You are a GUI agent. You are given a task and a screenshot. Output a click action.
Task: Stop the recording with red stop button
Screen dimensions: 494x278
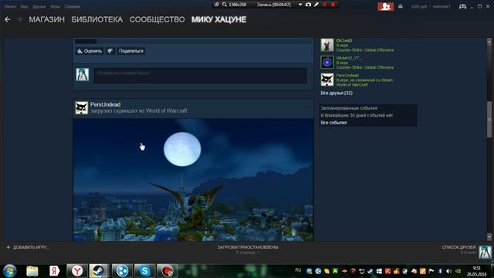333,5
